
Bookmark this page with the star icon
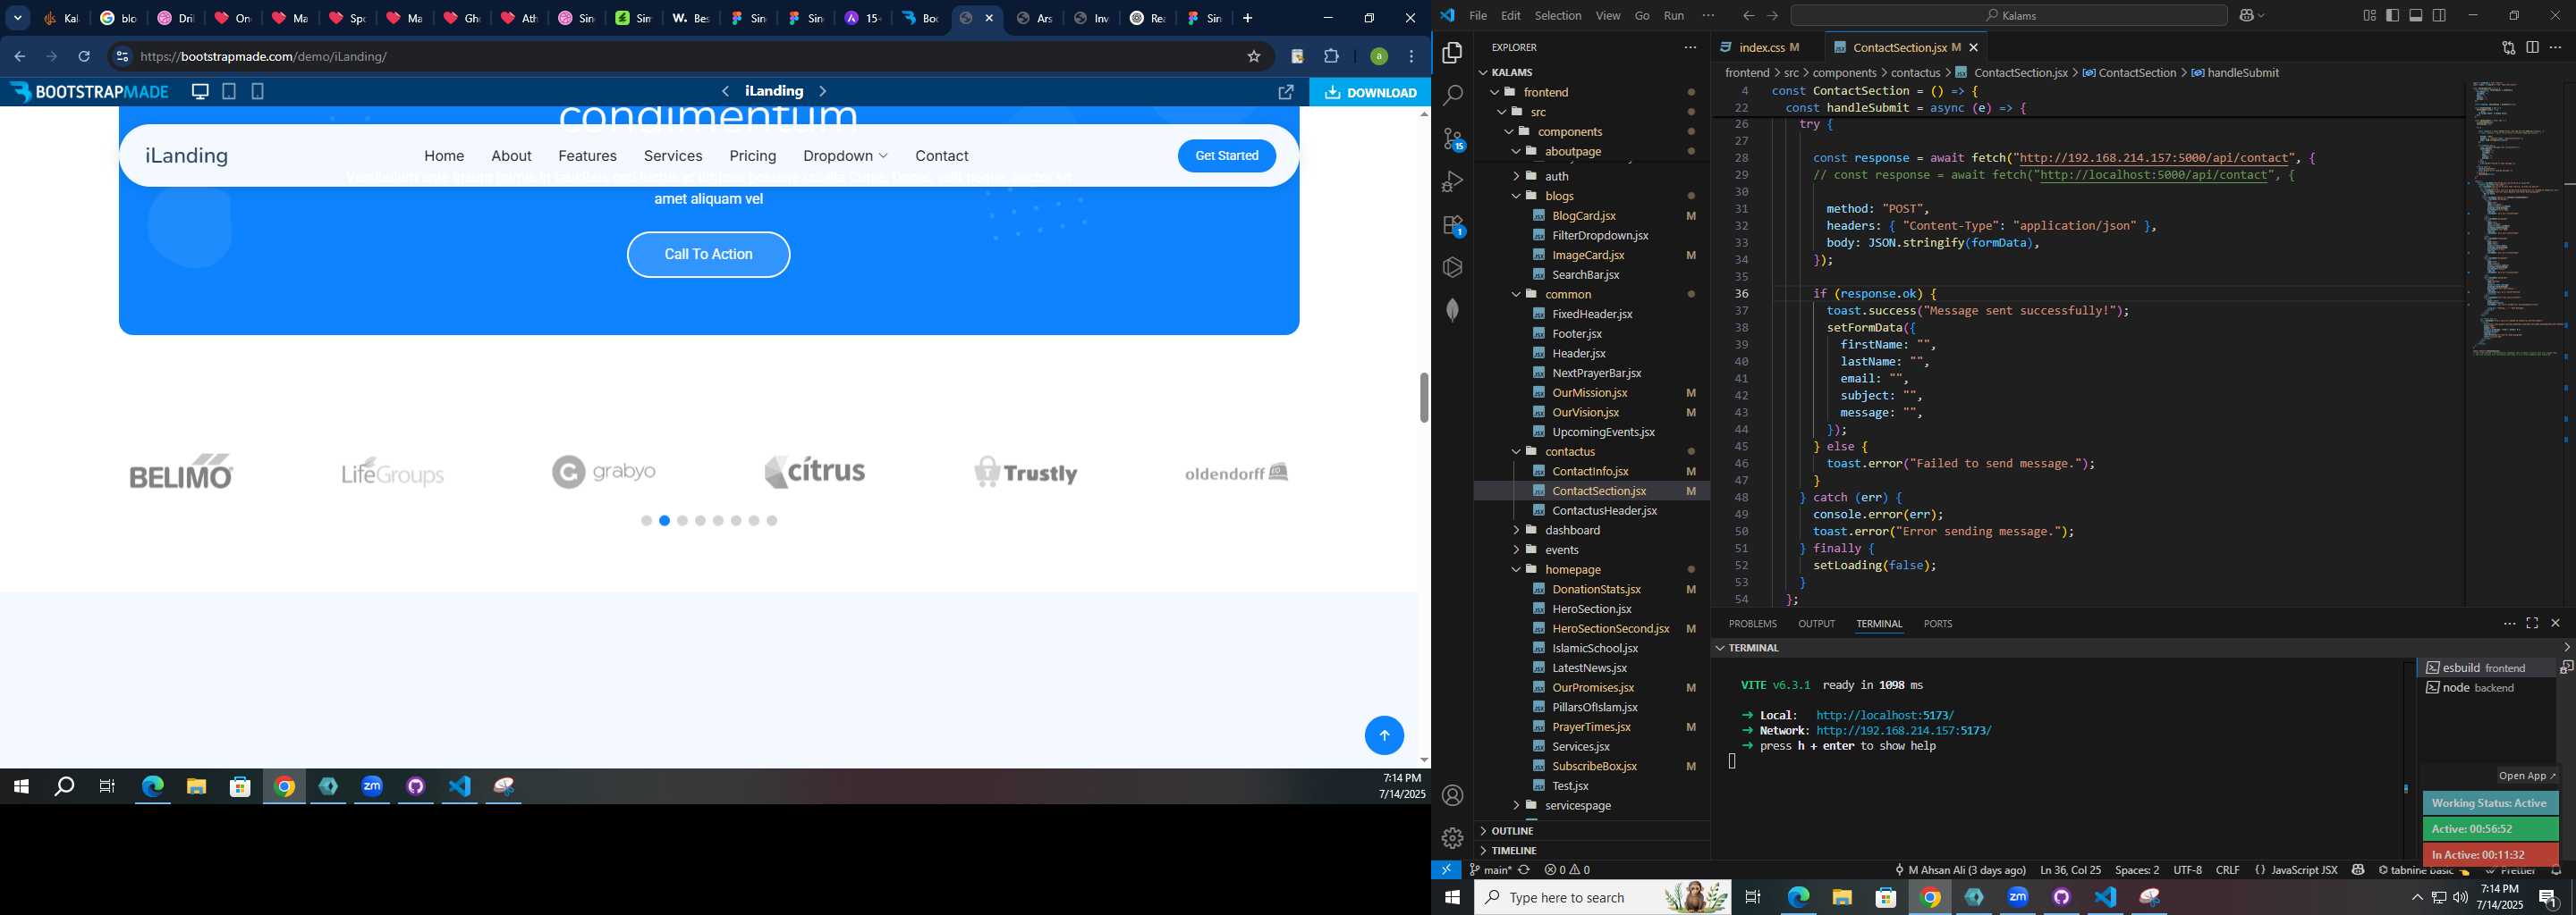point(1254,57)
